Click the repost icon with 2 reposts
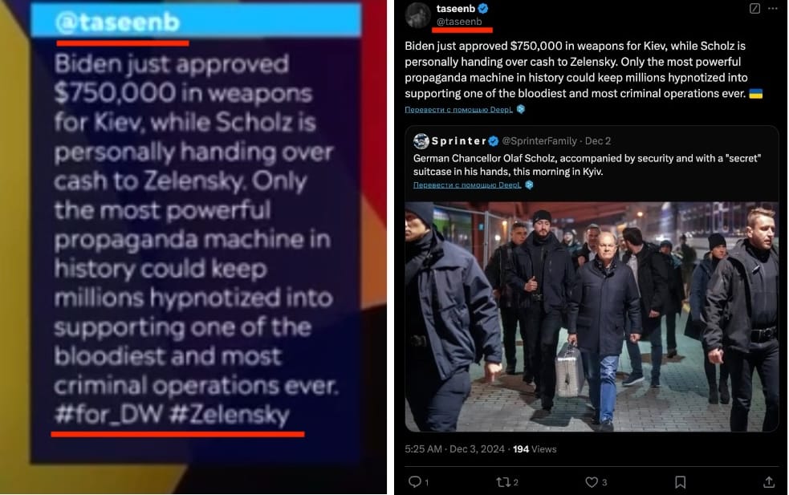The height and width of the screenshot is (495, 789). click(x=503, y=482)
